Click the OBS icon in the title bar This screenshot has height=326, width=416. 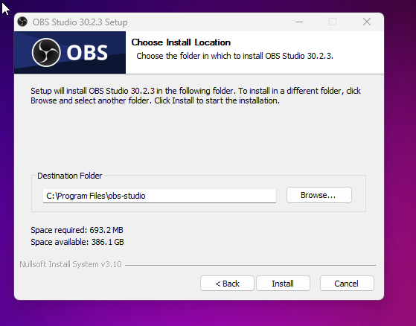coord(22,22)
